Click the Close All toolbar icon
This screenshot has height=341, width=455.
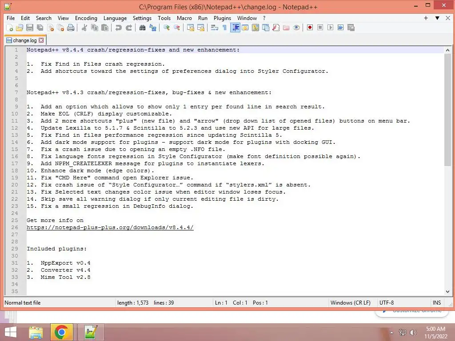click(60, 28)
